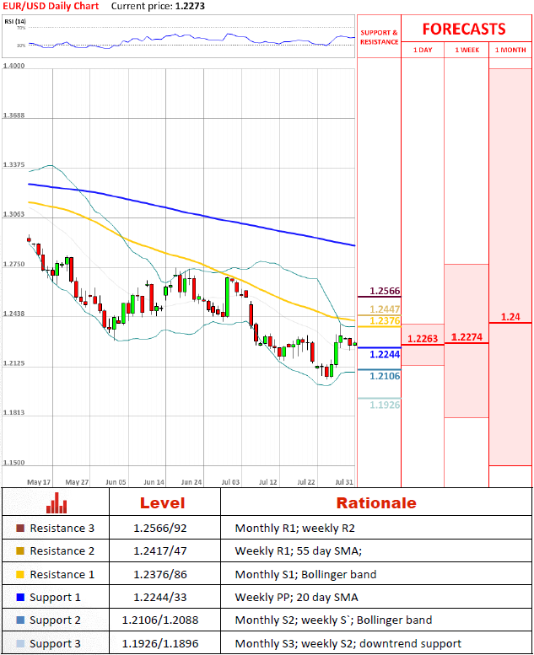The width and height of the screenshot is (534, 655).
Task: Click the current price value 1.2273
Action: point(191,6)
